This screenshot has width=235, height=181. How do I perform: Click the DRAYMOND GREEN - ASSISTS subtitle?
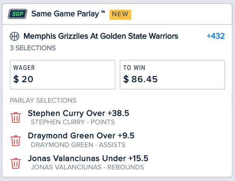point(78,145)
